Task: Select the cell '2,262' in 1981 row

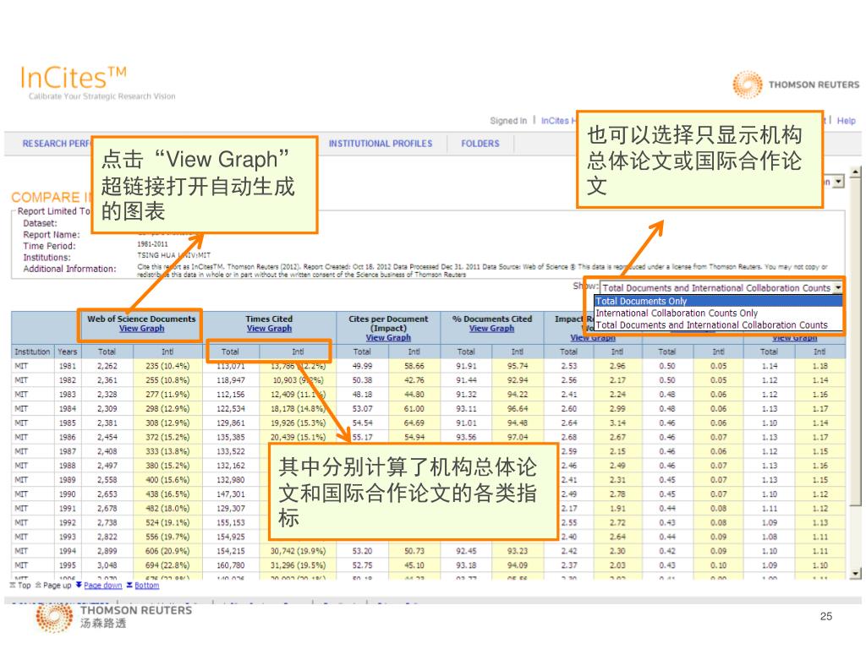Action: tap(107, 366)
